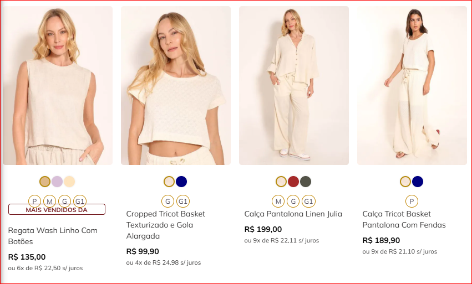Viewport: 472px width, 284px height.
Task: Select size G1 for Calça Pantalona Linen Julia
Action: click(x=309, y=201)
